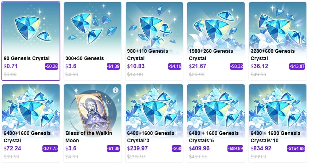Select the 3280+600 Genesis Crystal image
309x165 pixels.
(277, 26)
